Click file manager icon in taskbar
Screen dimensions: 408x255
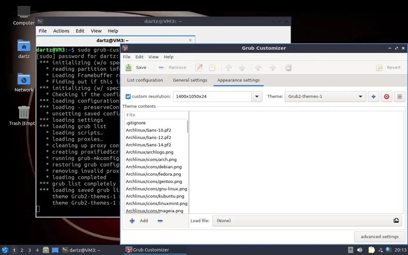(x=46, y=250)
